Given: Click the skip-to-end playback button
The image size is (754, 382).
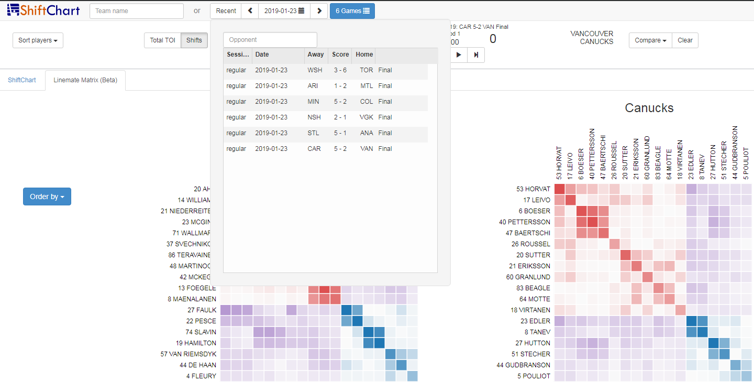Looking at the screenshot, I should click(x=476, y=55).
